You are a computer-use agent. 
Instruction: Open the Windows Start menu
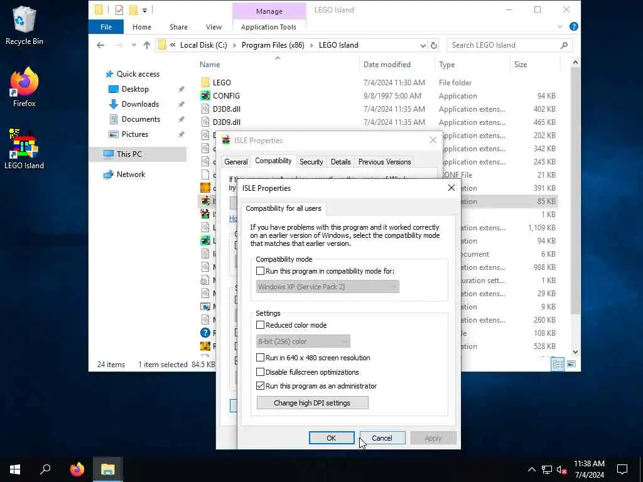click(15, 469)
